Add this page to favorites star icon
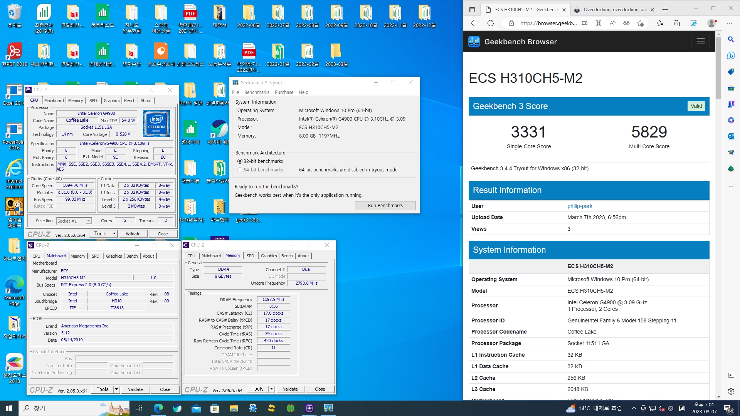740x416 pixels. (641, 23)
